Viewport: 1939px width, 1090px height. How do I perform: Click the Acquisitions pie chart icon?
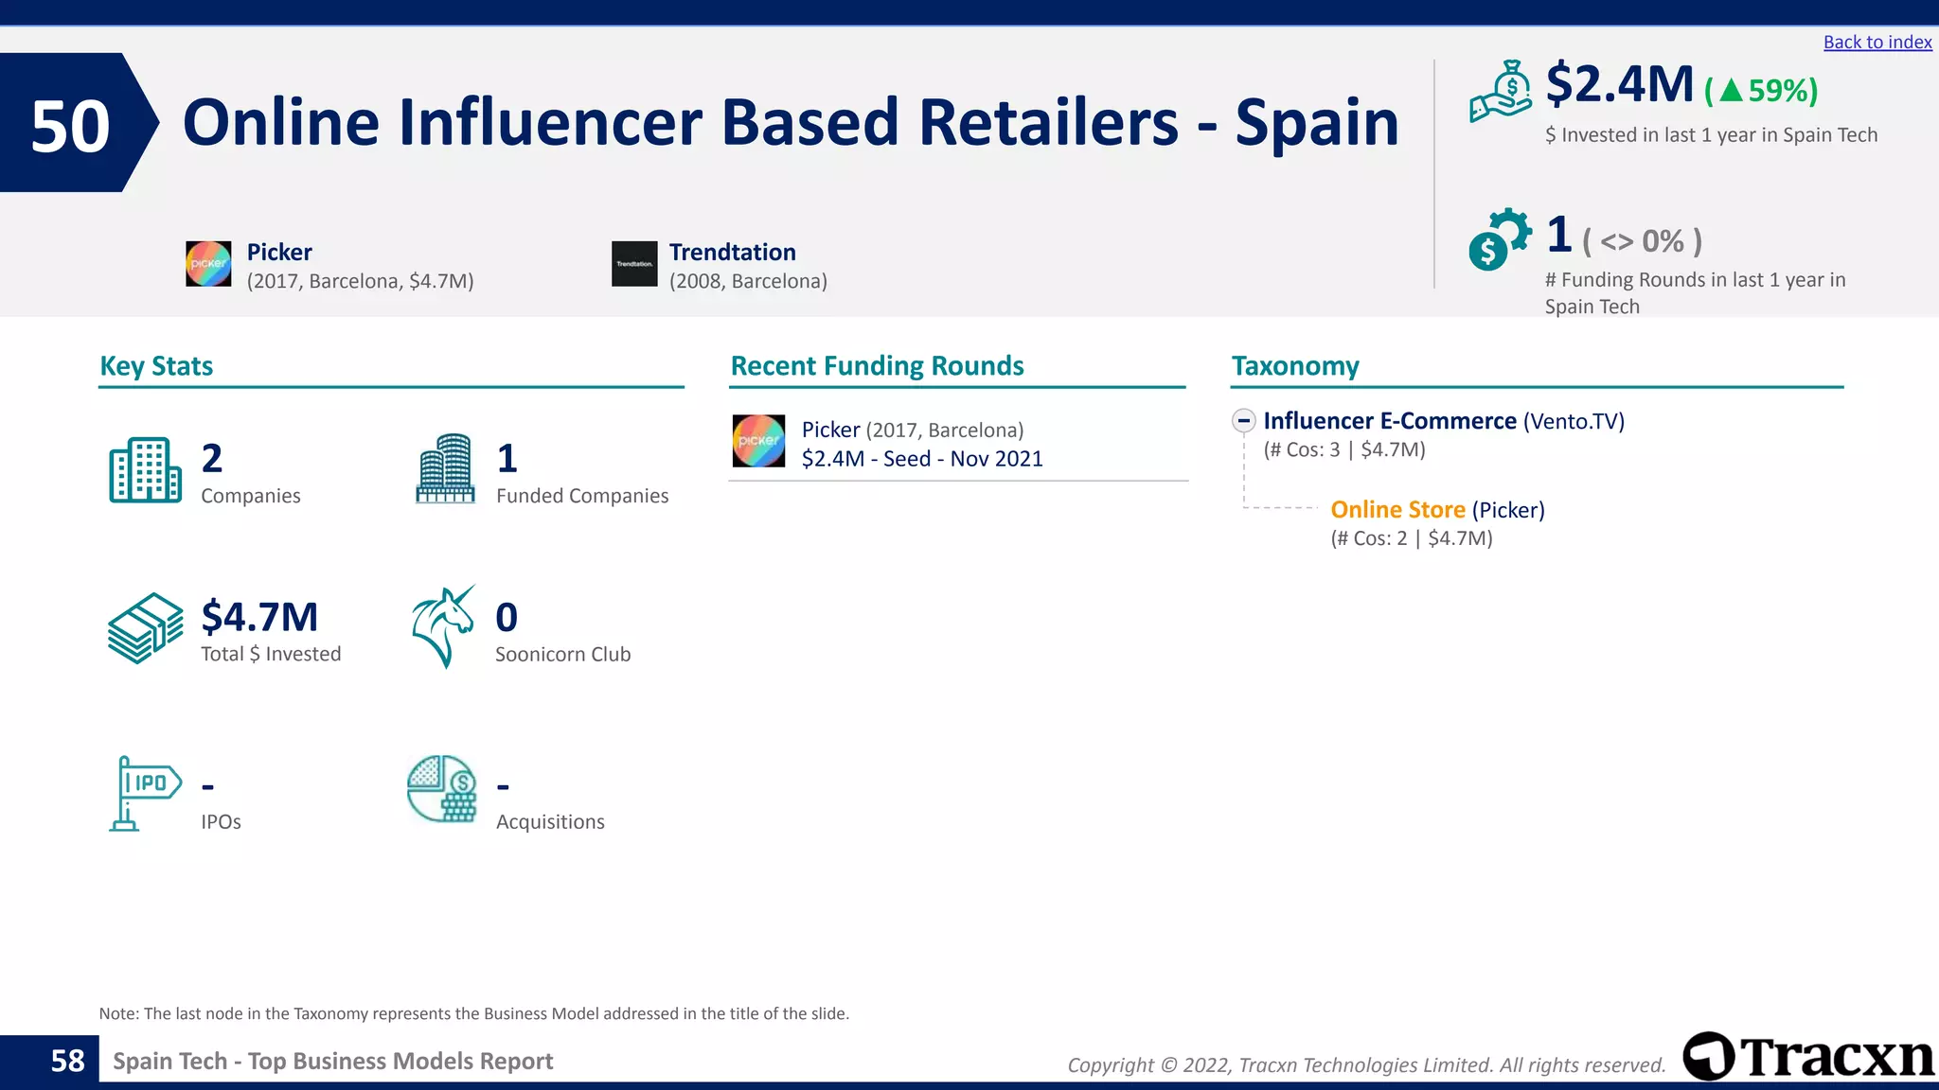442,789
